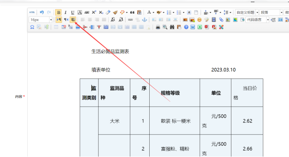This screenshot has width=289, height=157.
Task: Insert special character with Omega icon
Action: pos(32,27)
